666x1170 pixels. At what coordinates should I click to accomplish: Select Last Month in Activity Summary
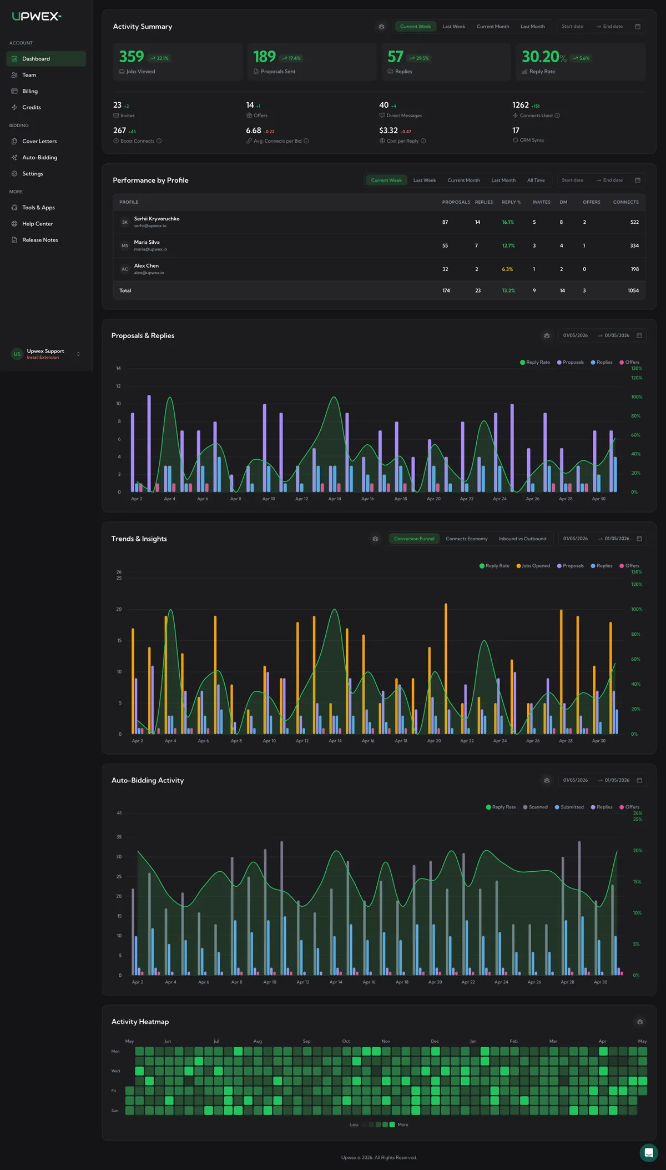(x=532, y=26)
